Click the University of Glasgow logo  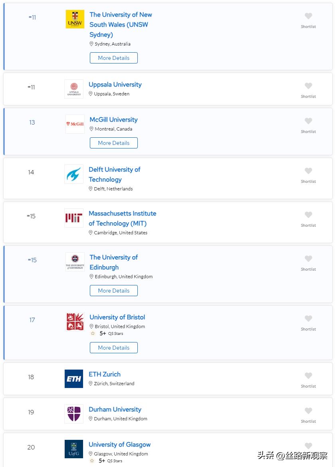[74, 449]
